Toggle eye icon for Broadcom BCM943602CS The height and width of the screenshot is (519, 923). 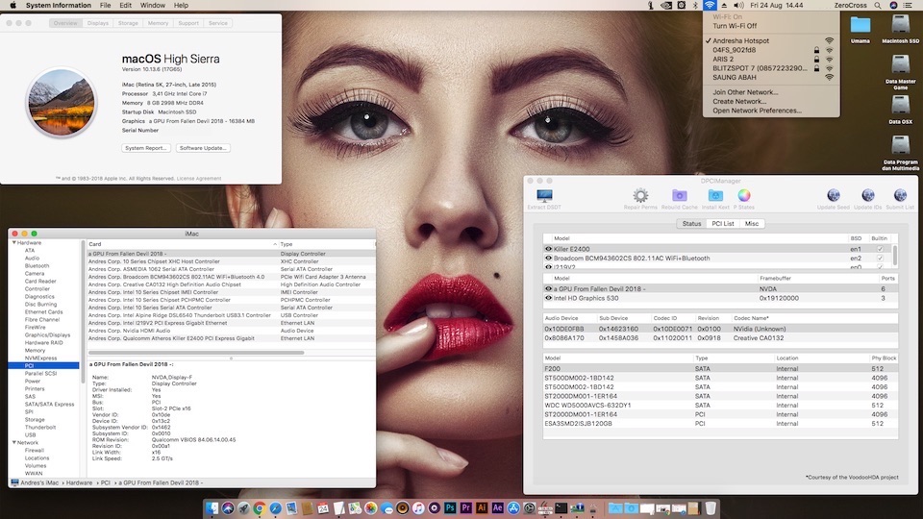(x=549, y=259)
